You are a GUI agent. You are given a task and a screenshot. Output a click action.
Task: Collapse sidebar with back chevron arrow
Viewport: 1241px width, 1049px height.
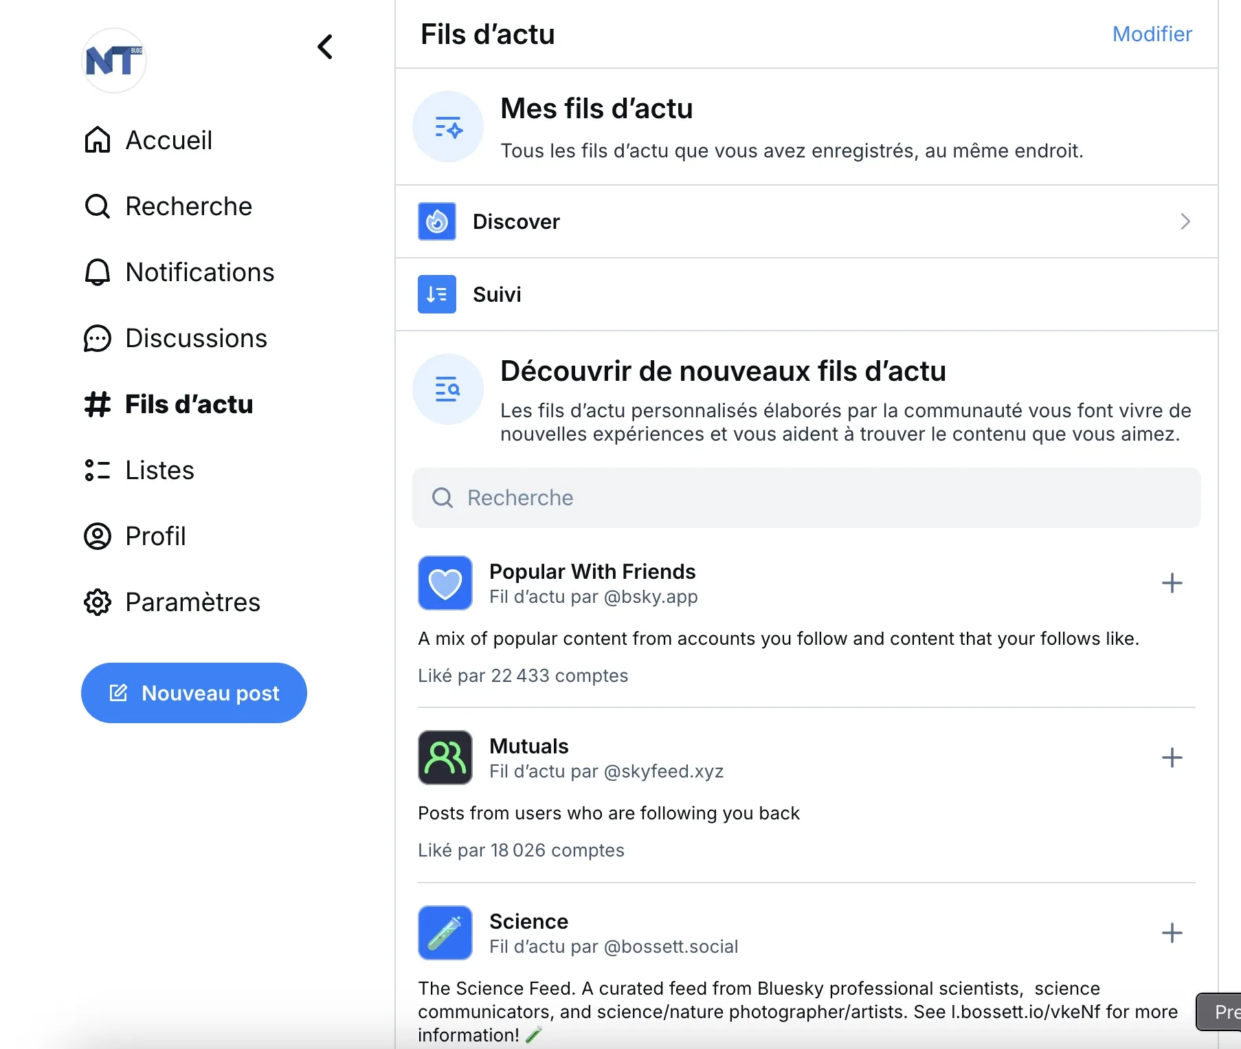click(325, 47)
